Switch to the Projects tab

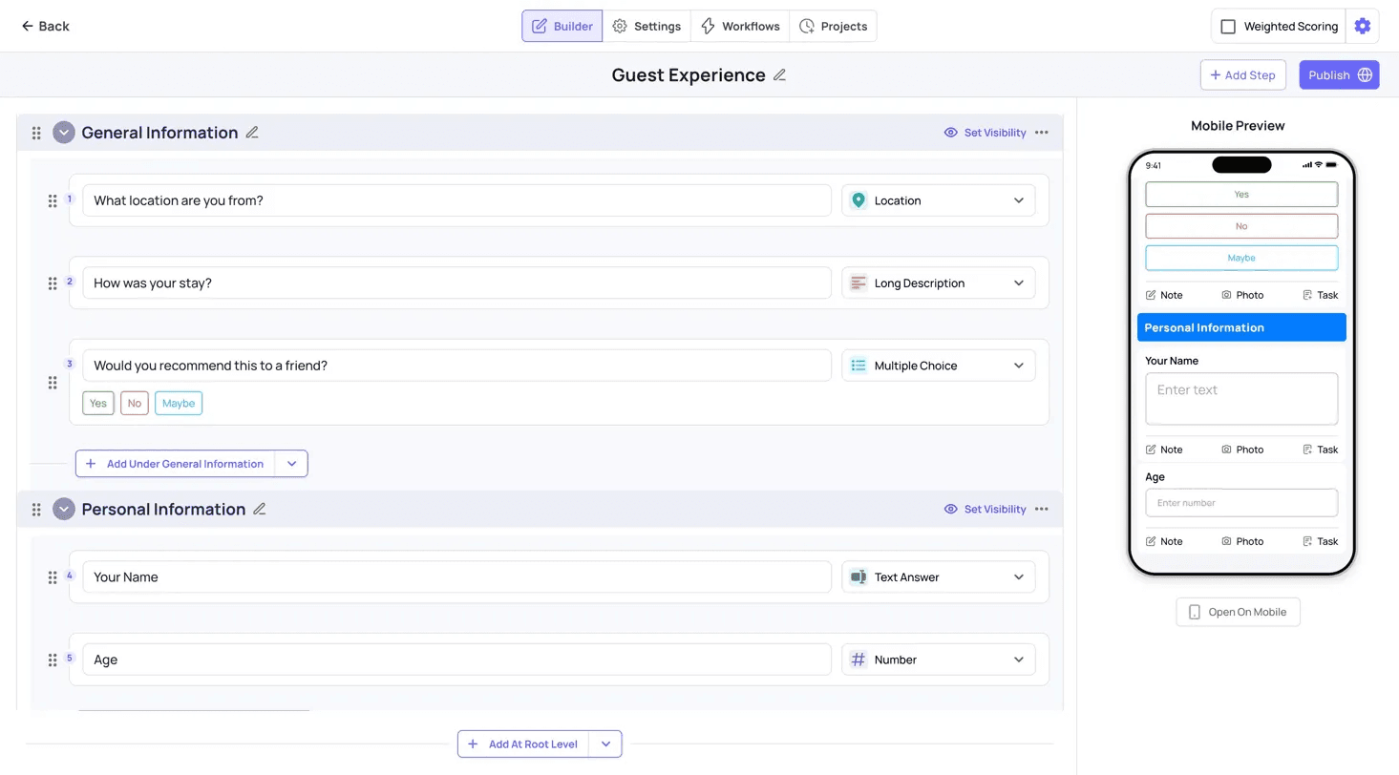click(833, 26)
